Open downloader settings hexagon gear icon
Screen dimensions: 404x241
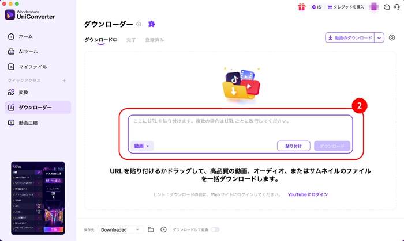point(392,38)
